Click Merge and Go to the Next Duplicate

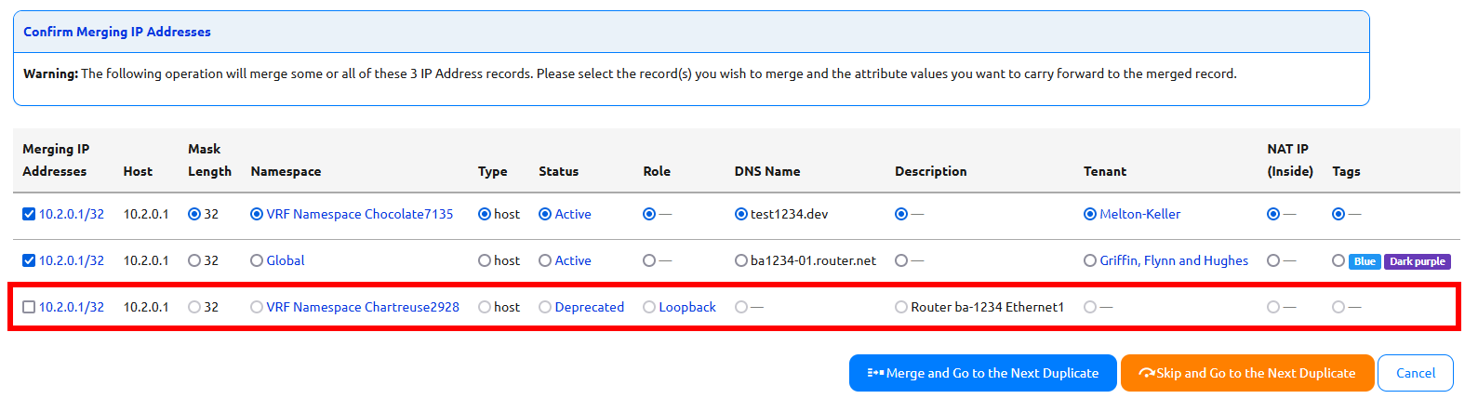pos(982,373)
